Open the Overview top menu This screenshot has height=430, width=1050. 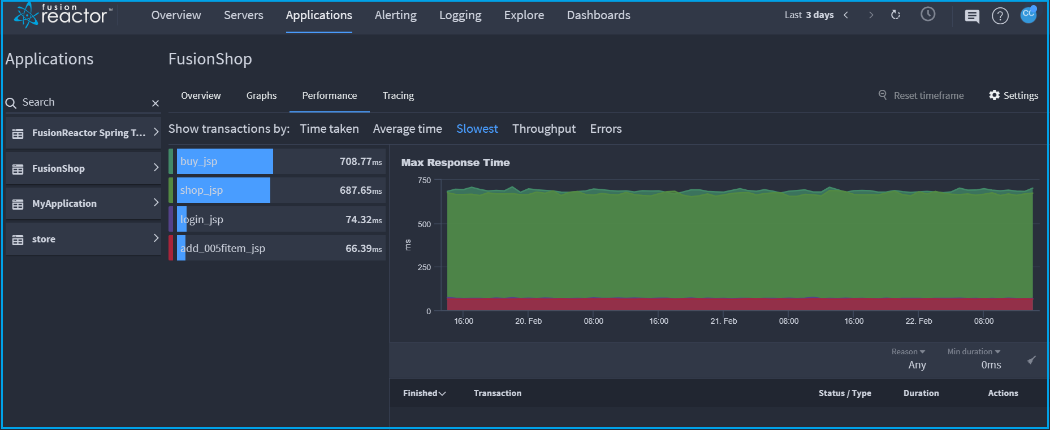pyautogui.click(x=176, y=15)
